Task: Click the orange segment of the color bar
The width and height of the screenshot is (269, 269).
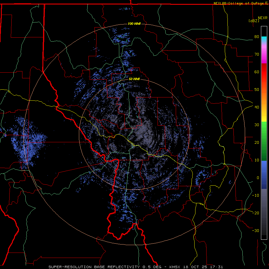Action: 264,98
